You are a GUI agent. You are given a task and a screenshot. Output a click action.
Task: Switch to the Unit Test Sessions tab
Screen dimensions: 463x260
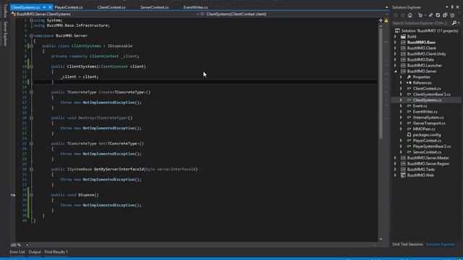pyautogui.click(x=407, y=244)
